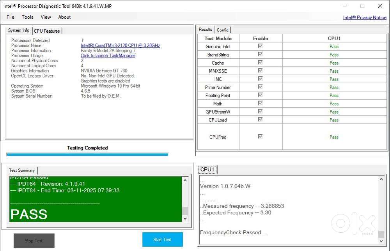Disable the CPUFreq test checkbox

(x=260, y=137)
